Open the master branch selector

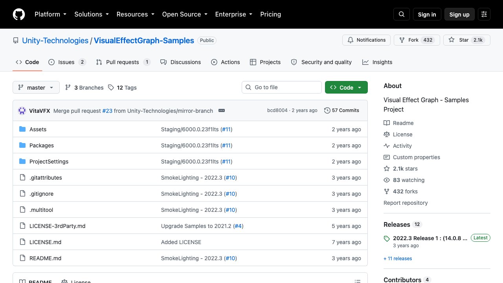(x=36, y=87)
